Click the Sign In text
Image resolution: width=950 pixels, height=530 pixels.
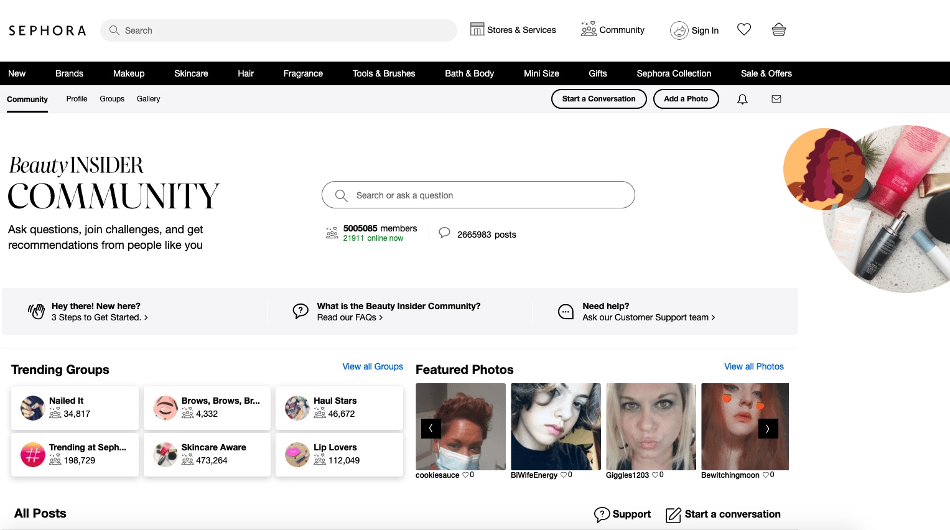(x=705, y=30)
